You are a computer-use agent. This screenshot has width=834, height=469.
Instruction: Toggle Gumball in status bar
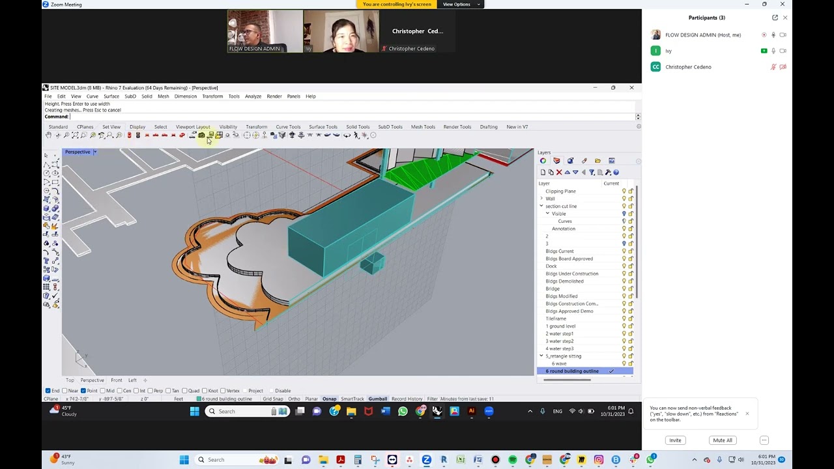pyautogui.click(x=377, y=399)
